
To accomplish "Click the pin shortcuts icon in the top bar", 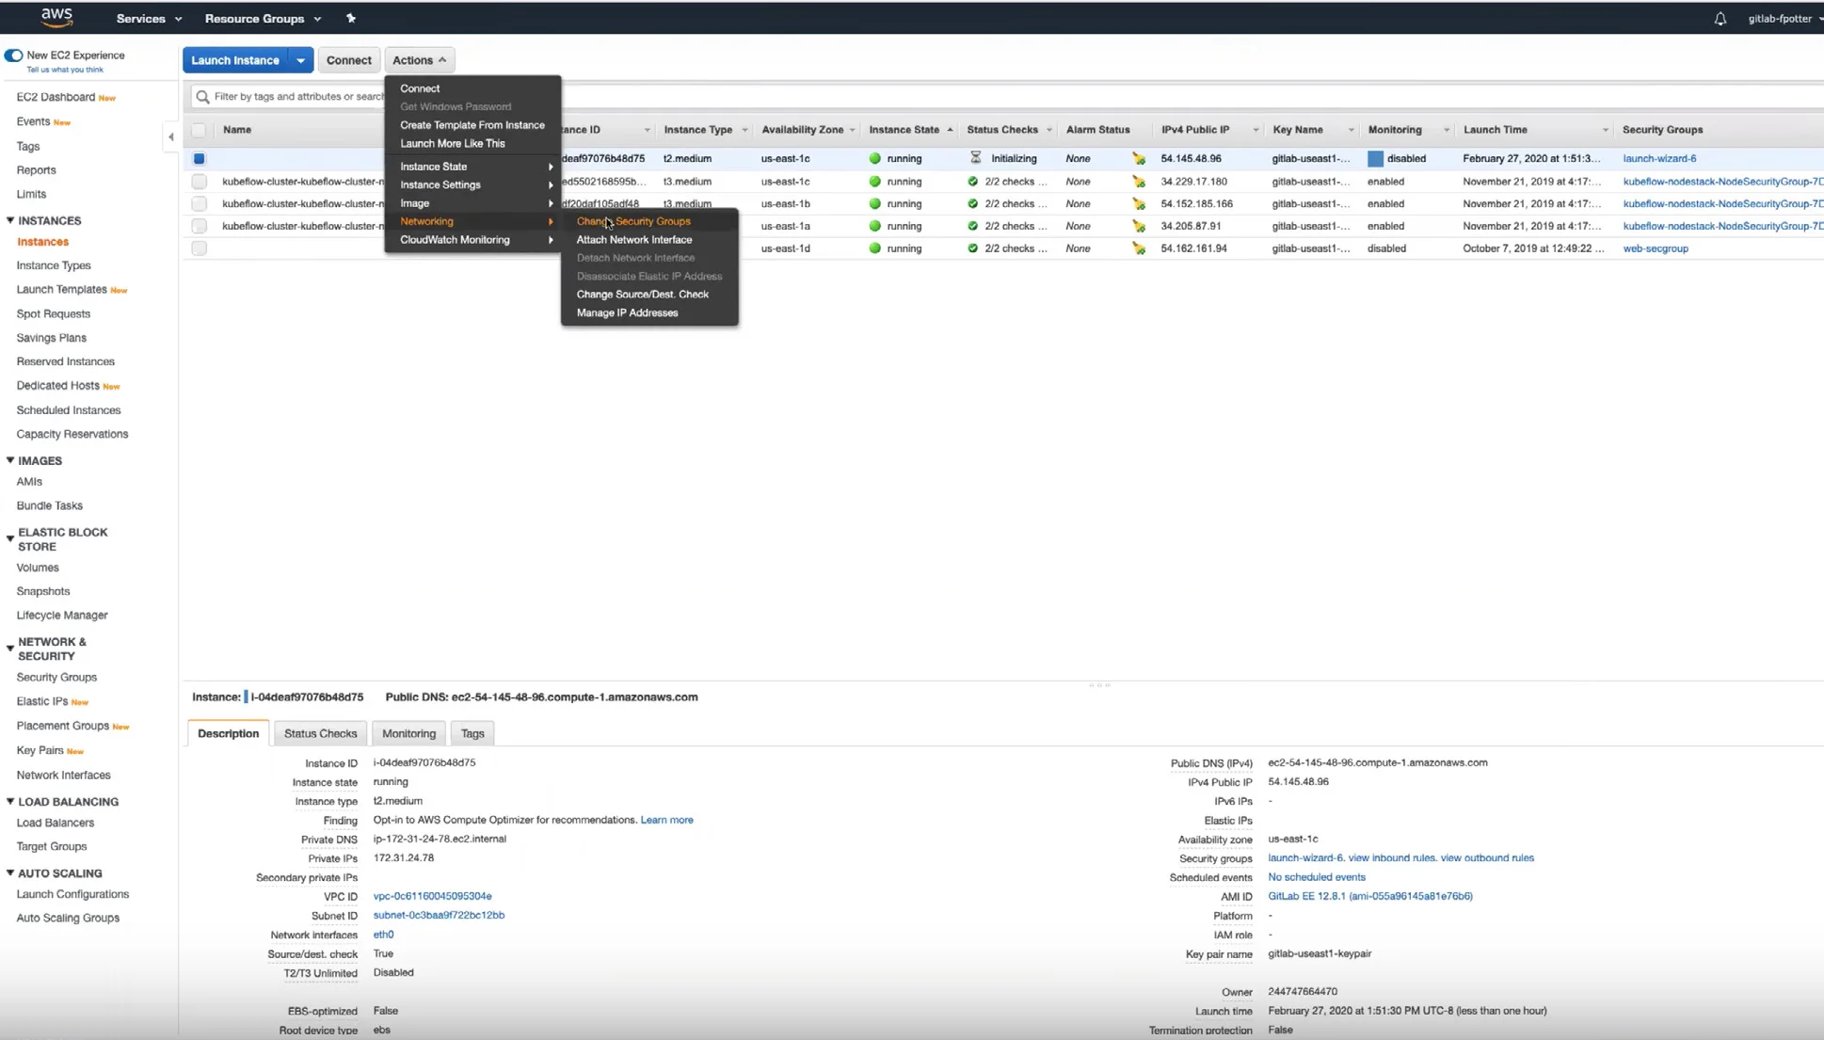I will pyautogui.click(x=351, y=19).
